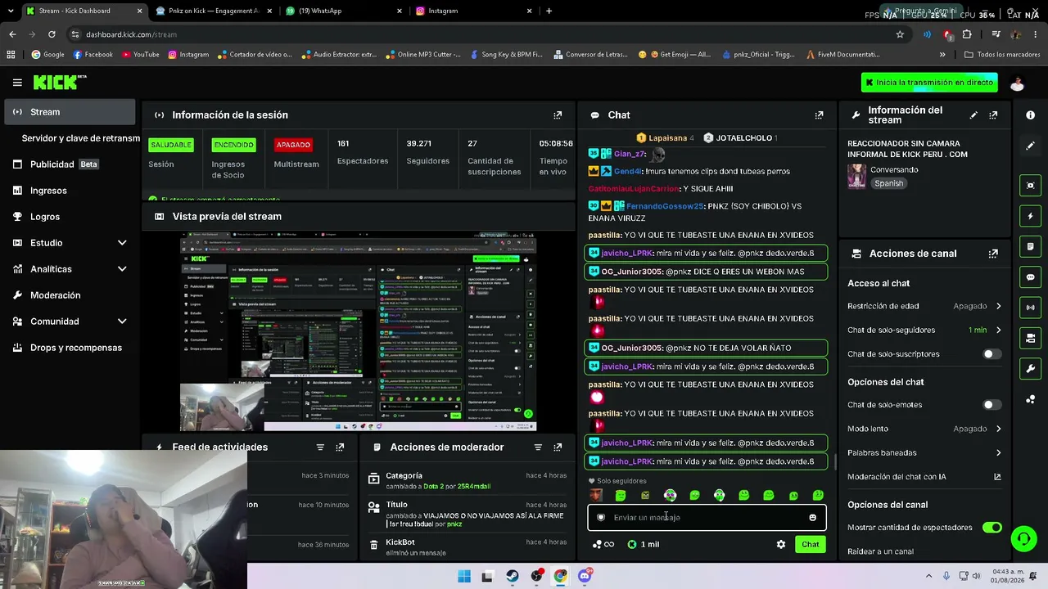This screenshot has width=1048, height=589.
Task: Pop out the Feed de actividades panel
Action: point(340,447)
